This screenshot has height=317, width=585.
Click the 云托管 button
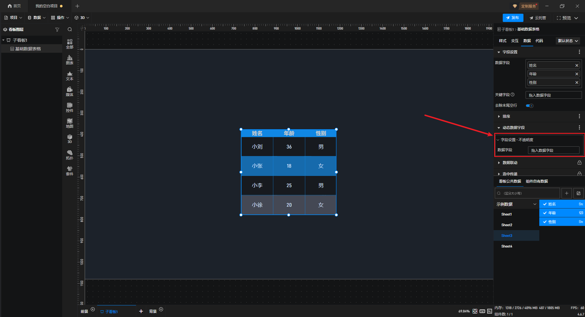(538, 18)
